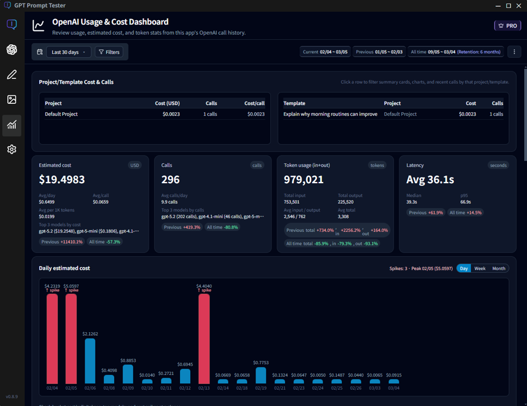Select the OpenAI logo sidebar icon

point(12,50)
